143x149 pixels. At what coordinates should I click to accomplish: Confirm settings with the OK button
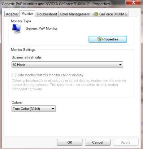pyautogui.click(x=70, y=143)
